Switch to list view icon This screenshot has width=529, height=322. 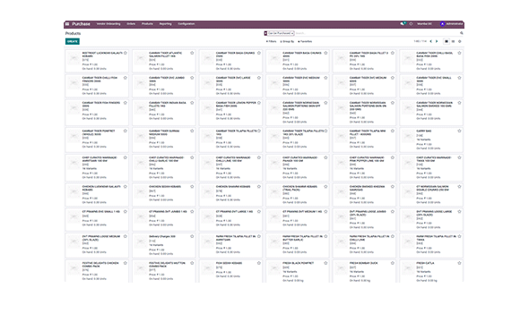[453, 41]
